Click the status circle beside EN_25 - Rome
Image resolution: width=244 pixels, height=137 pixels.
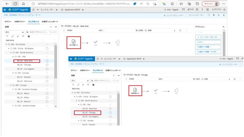pyautogui.click(x=47, y=93)
